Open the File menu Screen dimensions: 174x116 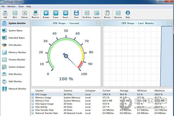pos(3,6)
